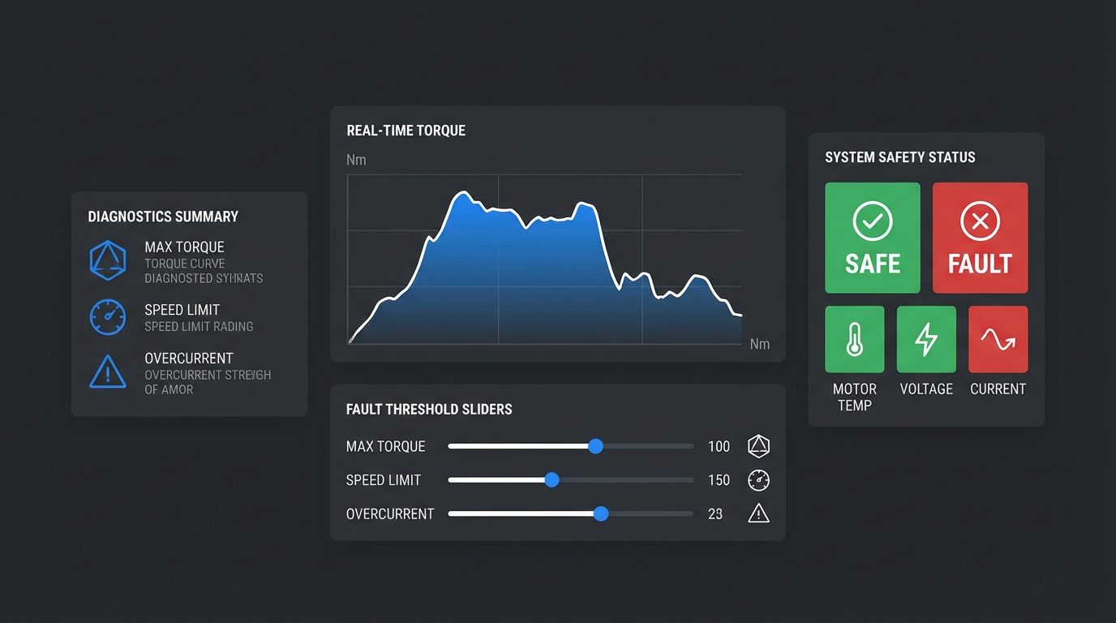The height and width of the screenshot is (623, 1116).
Task: Click the warning icon beside Overcurrent slider
Action: 758,513
